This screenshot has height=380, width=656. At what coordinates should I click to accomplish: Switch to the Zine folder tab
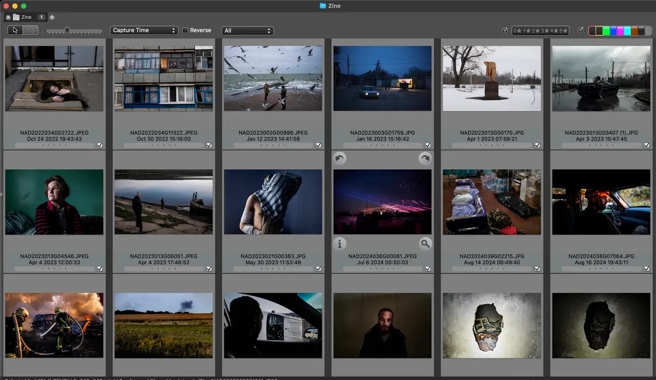click(26, 17)
